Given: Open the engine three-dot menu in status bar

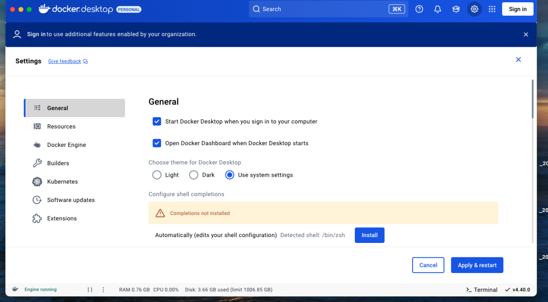Looking at the screenshot, I should click(103, 290).
